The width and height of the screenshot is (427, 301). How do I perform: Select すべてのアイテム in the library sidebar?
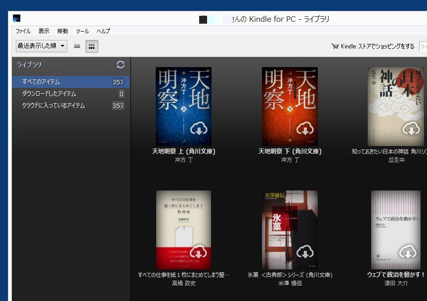click(71, 82)
